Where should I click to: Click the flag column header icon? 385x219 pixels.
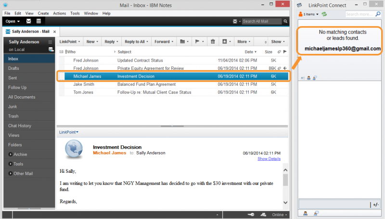pyautogui.click(x=285, y=52)
